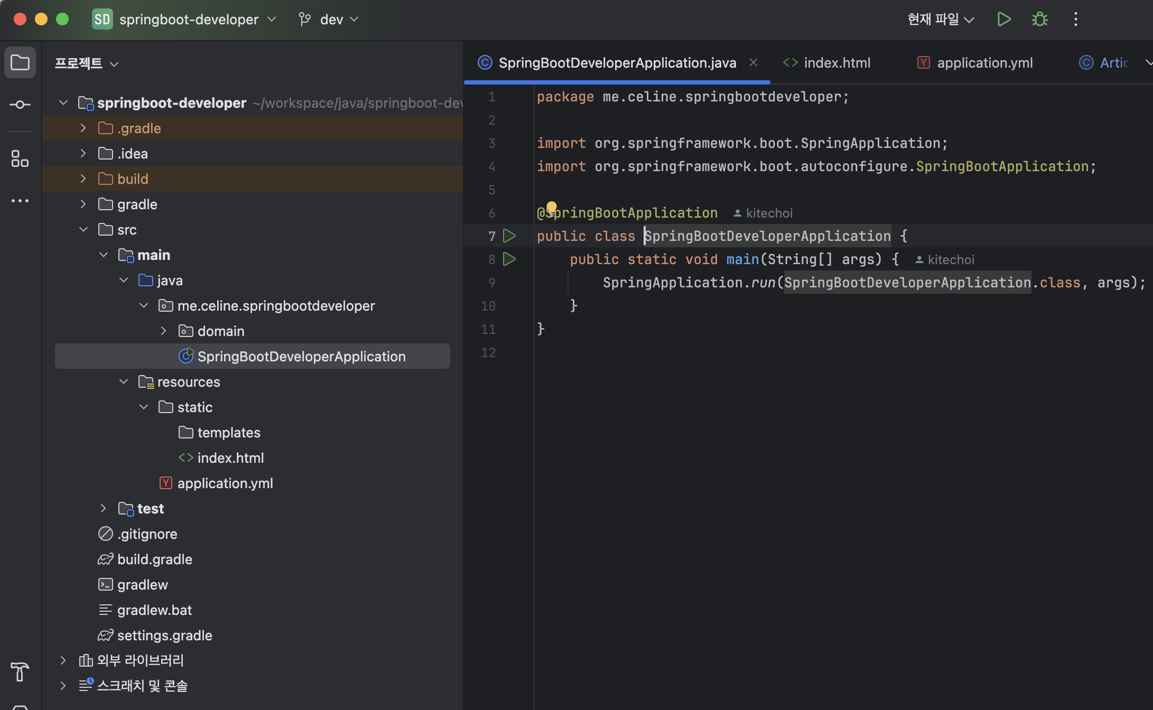Open the 현재 파일 run configuration dropdown

pyautogui.click(x=940, y=19)
